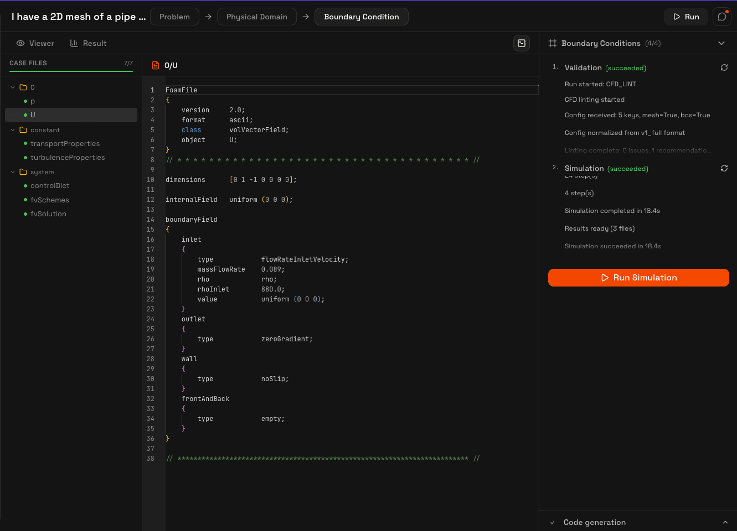Collapse the 0 folder
737x531 pixels.
tap(12, 87)
